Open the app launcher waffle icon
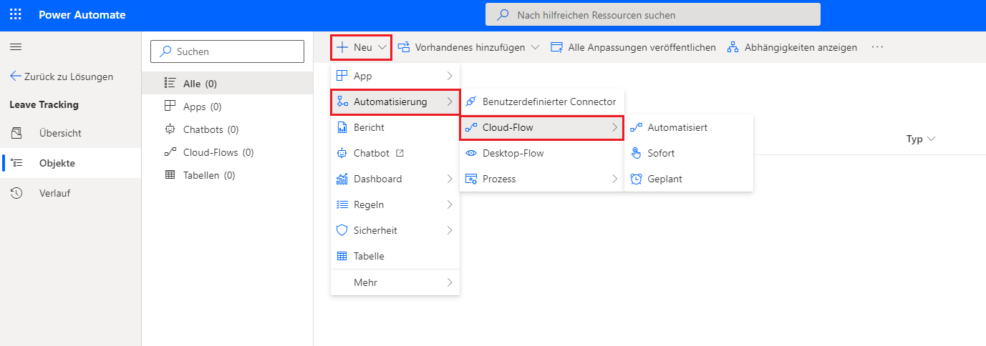 click(x=16, y=14)
